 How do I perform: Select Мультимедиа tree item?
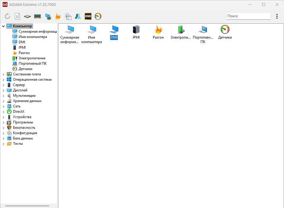point(21,96)
